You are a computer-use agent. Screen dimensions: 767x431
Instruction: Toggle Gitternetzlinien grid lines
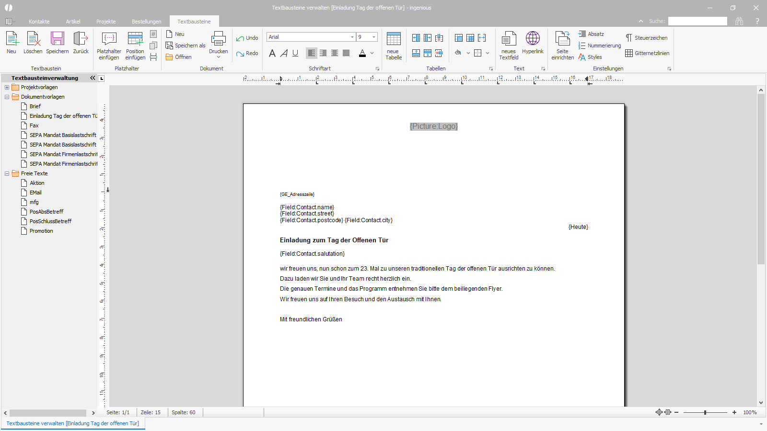647,53
